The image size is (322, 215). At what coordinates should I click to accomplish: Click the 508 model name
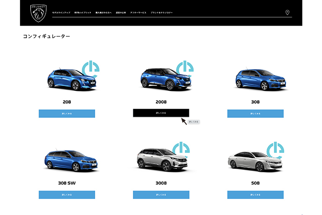coord(255,183)
